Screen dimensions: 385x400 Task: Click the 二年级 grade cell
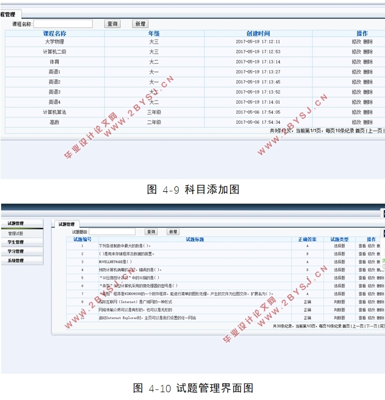(x=154, y=122)
